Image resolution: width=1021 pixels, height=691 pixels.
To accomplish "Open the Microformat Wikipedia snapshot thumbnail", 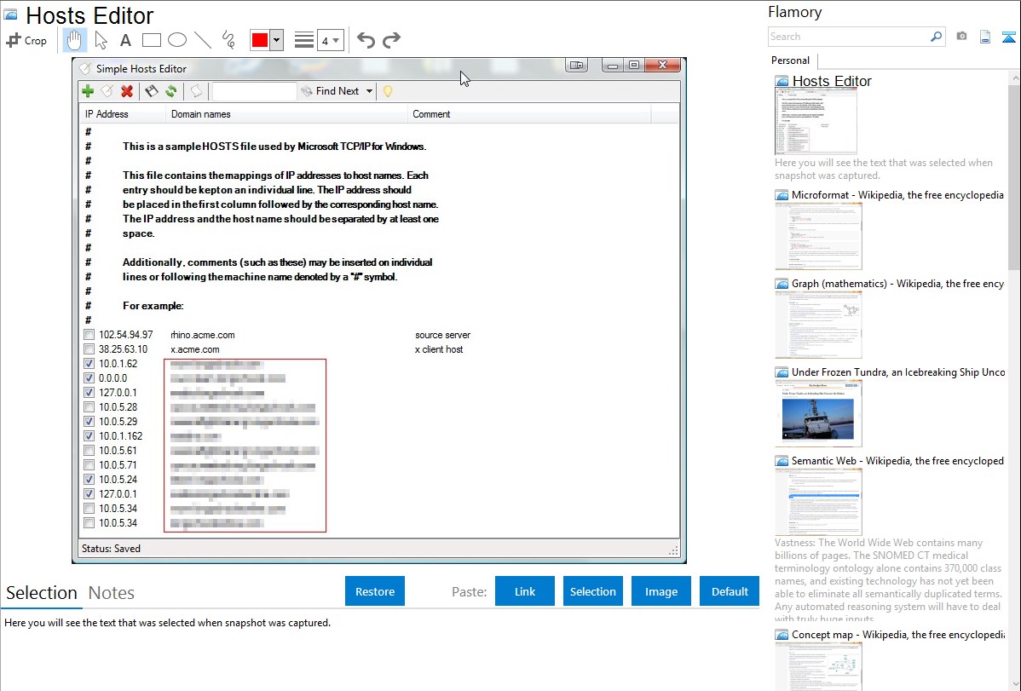I will tap(818, 236).
